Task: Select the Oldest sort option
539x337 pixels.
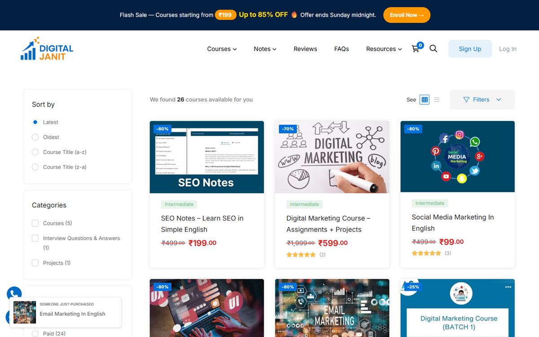Action: [x=35, y=137]
